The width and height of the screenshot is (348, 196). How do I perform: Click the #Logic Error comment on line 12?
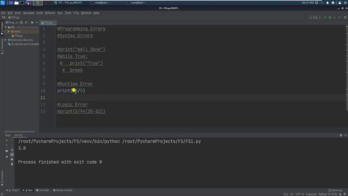pyautogui.click(x=72, y=105)
